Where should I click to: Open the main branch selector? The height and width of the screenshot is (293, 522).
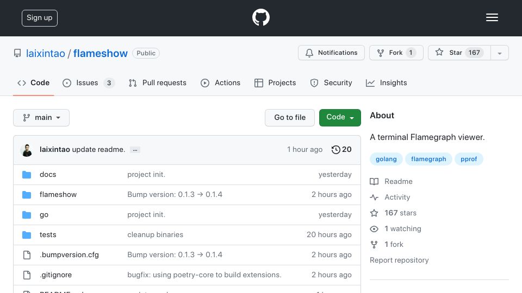(41, 118)
